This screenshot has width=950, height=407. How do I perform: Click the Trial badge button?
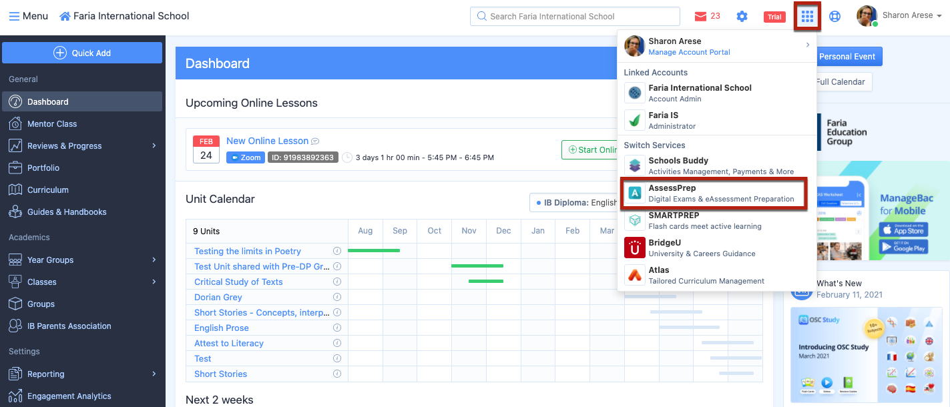pyautogui.click(x=774, y=17)
